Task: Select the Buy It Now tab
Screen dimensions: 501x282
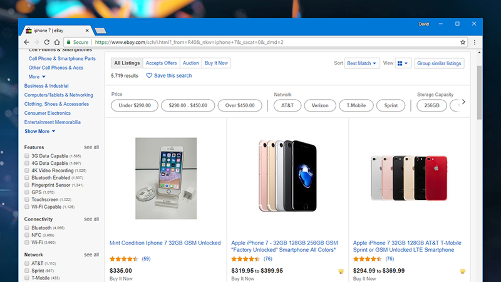Action: [x=216, y=63]
